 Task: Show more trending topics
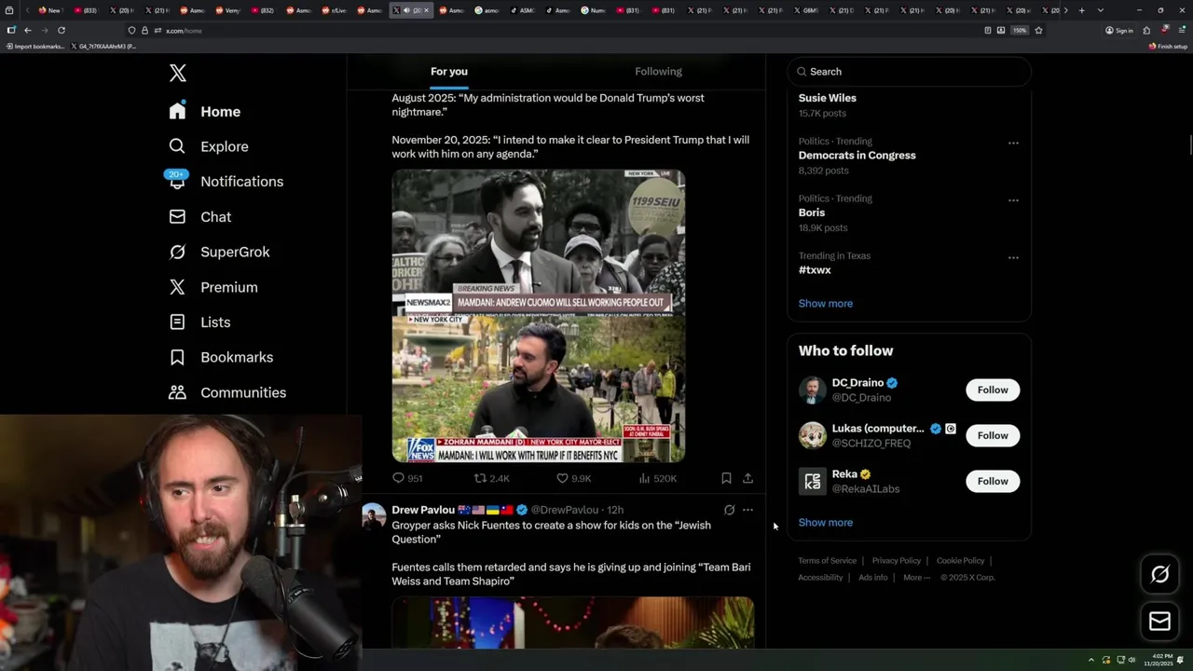click(826, 303)
